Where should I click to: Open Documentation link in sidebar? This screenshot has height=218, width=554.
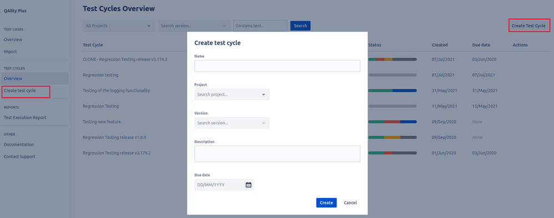coord(19,144)
